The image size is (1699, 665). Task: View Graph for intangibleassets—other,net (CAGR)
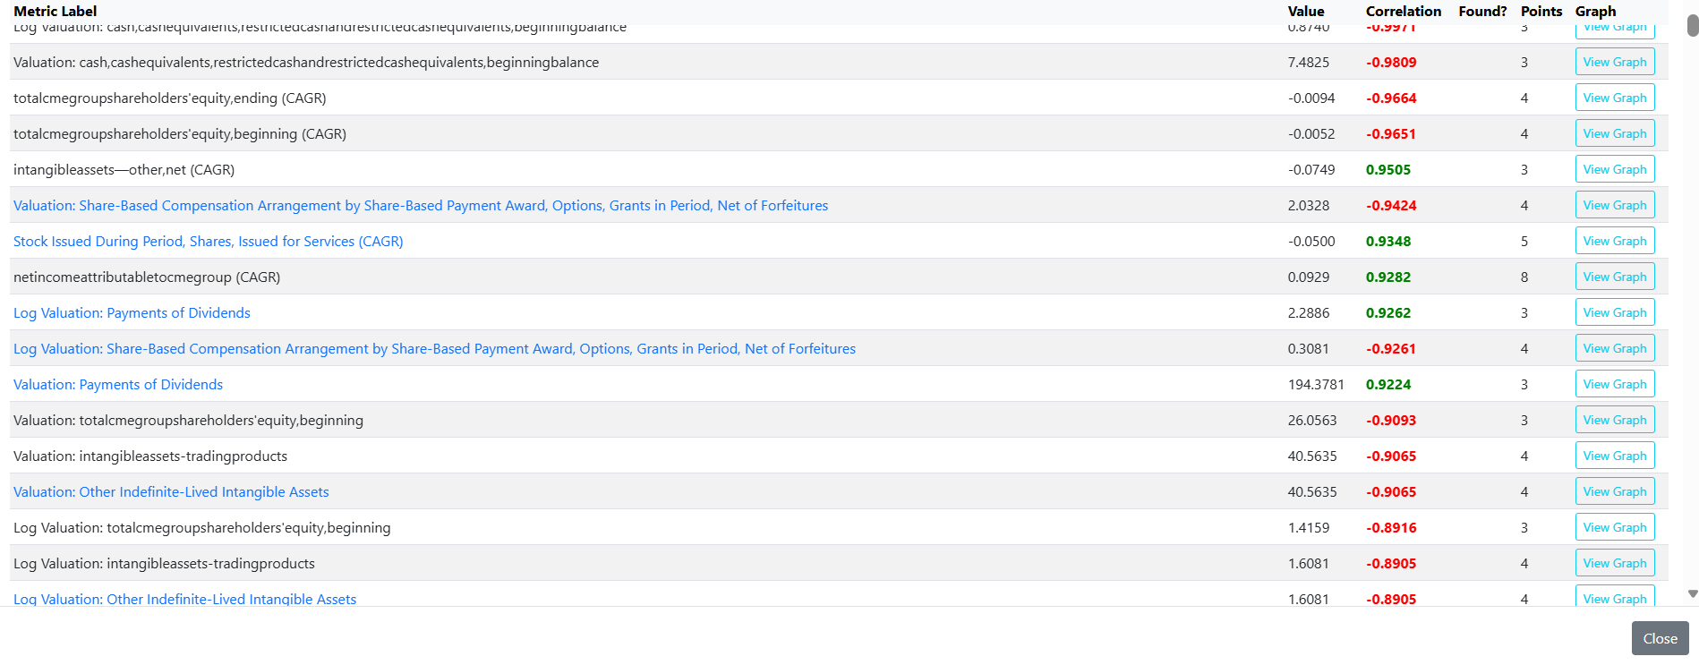1615,169
